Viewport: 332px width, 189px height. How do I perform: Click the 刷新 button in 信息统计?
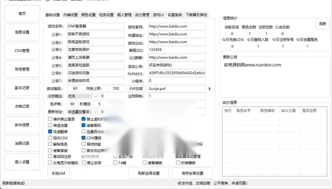pos(323,24)
